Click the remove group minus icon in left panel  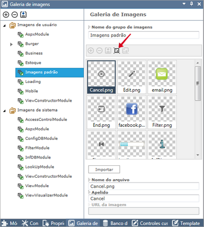pyautogui.click(x=15, y=15)
